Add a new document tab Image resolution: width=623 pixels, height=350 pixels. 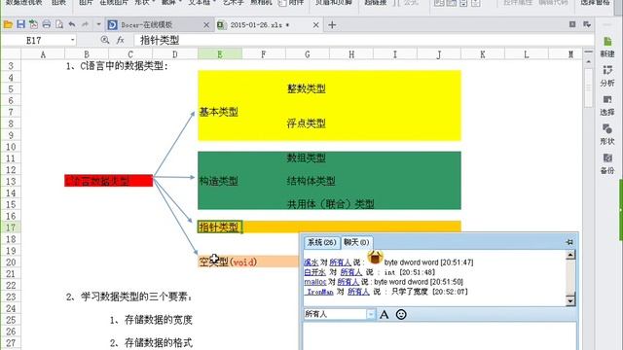332,25
